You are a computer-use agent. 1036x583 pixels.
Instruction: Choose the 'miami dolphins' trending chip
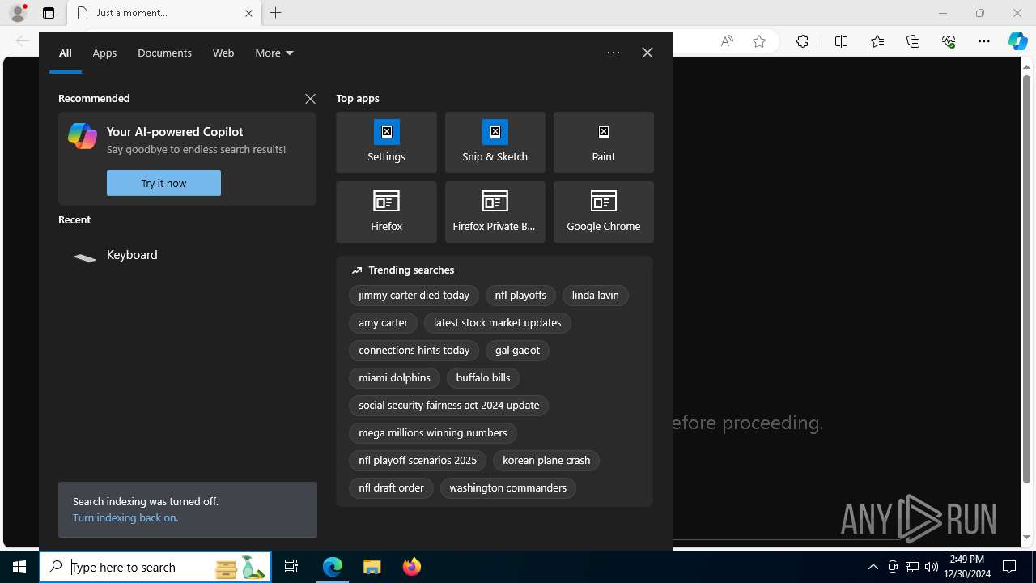pos(394,378)
